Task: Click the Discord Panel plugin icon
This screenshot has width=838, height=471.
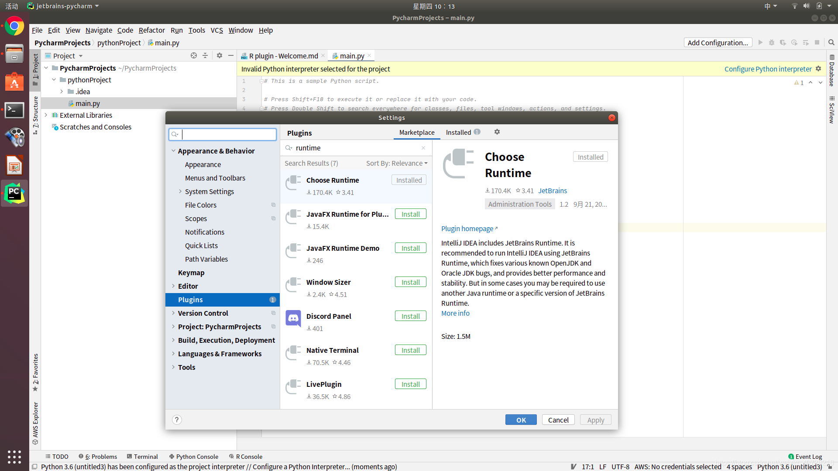Action: (x=293, y=318)
